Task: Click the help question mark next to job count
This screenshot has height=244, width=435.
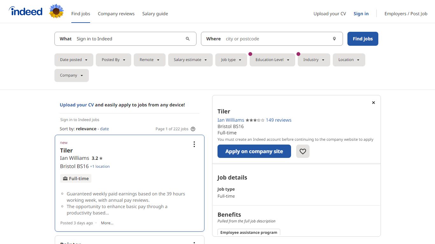Action: 193,129
